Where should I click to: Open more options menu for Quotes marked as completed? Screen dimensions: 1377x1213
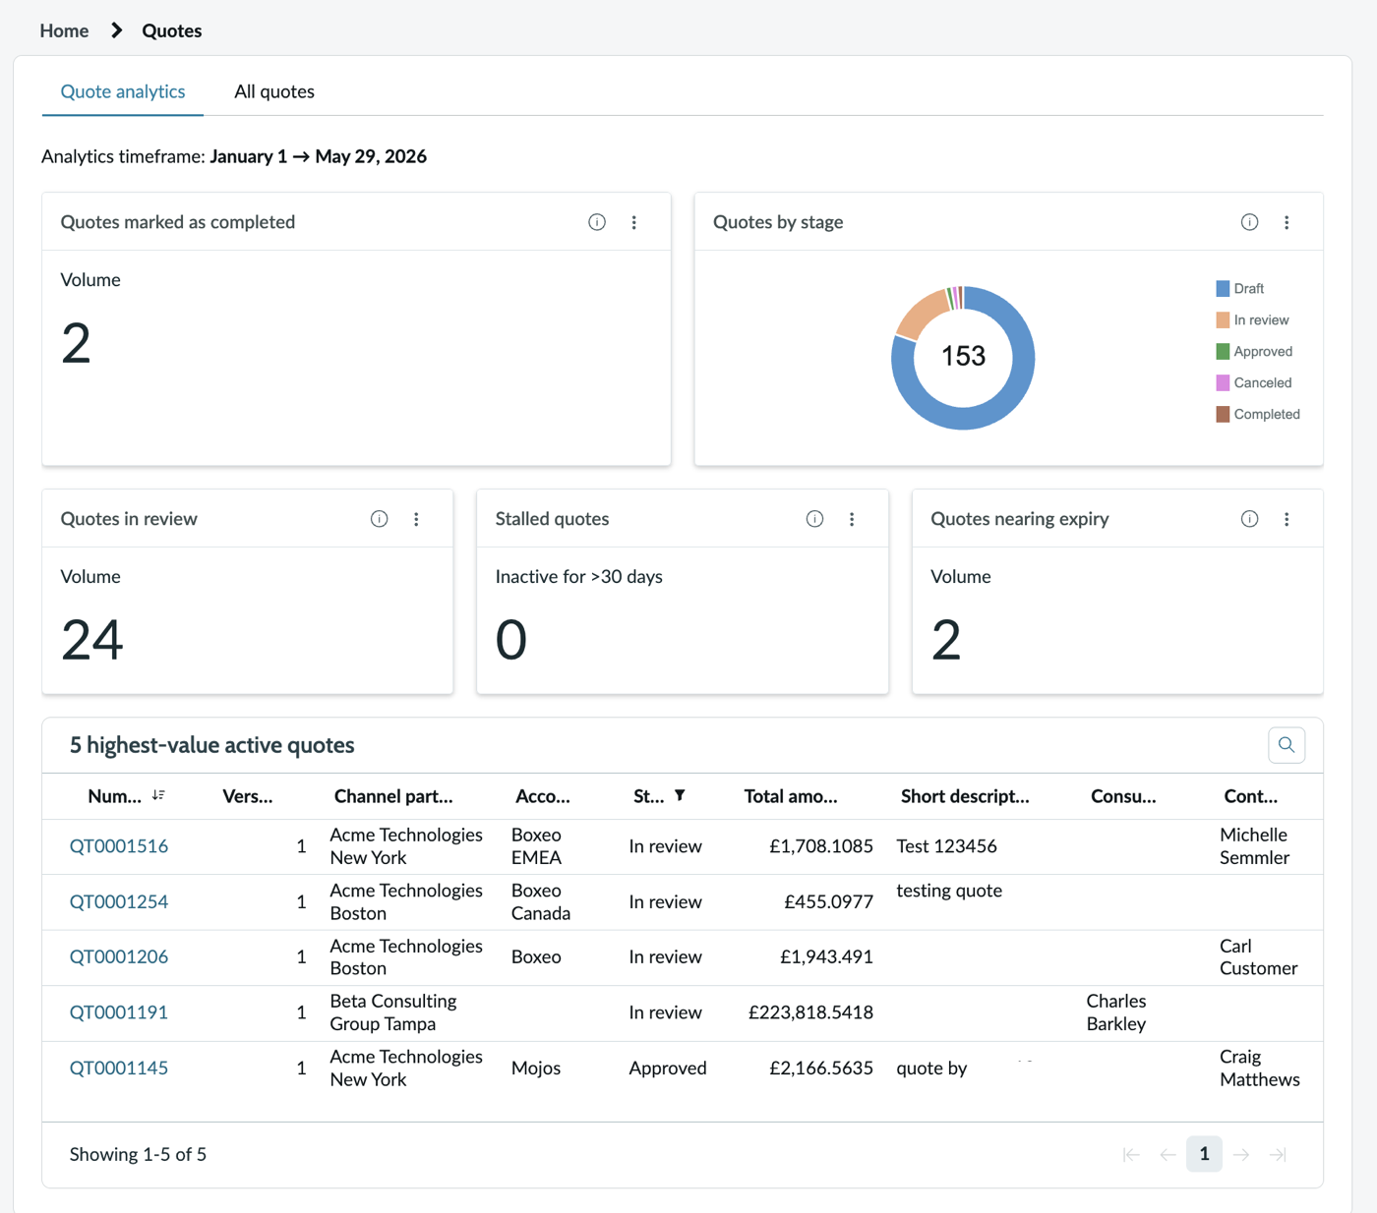[x=634, y=222]
